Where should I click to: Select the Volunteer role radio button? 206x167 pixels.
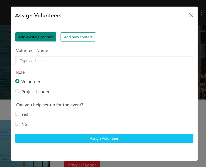click(x=17, y=81)
